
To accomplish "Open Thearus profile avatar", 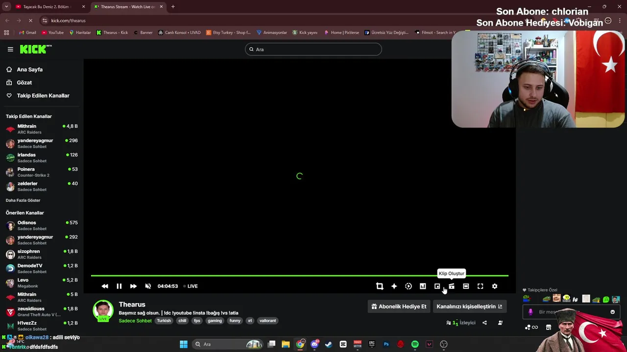I will click(x=103, y=311).
